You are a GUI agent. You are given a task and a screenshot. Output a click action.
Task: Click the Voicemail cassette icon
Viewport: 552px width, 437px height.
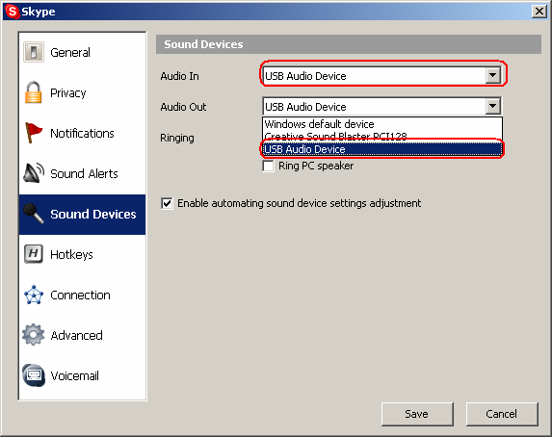tap(34, 375)
